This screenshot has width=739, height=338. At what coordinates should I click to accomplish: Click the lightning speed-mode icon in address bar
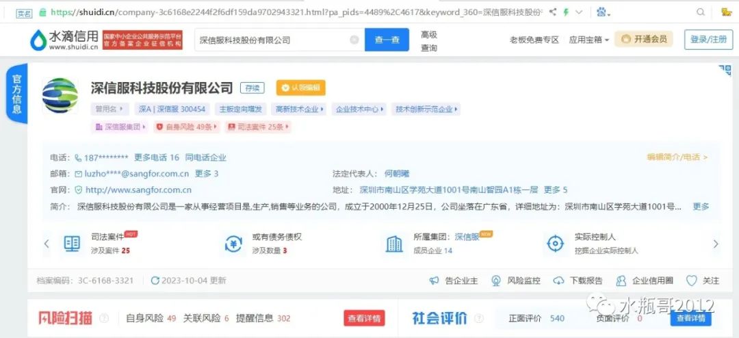(x=566, y=12)
